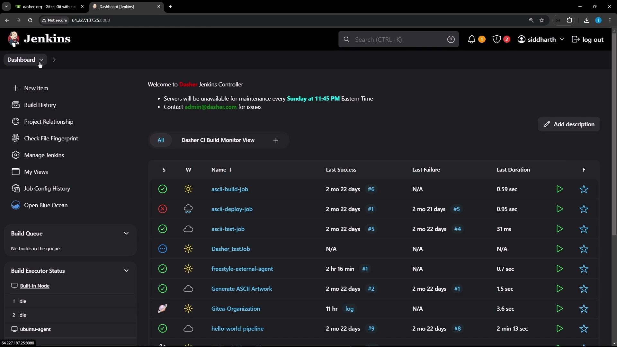Screen dimensions: 617x347
Task: Click the Jenkins butler logo
Action: tap(13, 39)
